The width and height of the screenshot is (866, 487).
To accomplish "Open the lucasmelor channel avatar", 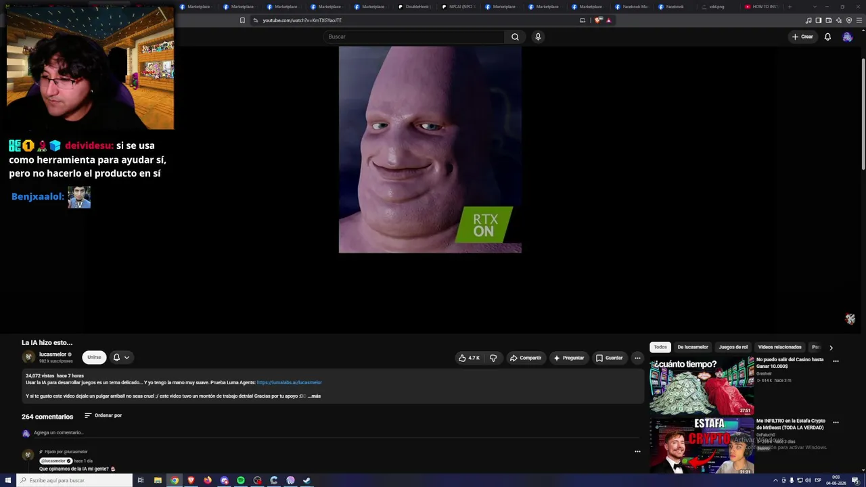I will tap(28, 357).
